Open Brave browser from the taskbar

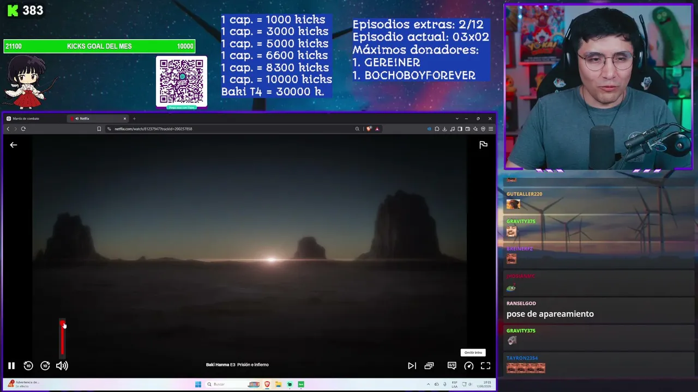pos(267,384)
